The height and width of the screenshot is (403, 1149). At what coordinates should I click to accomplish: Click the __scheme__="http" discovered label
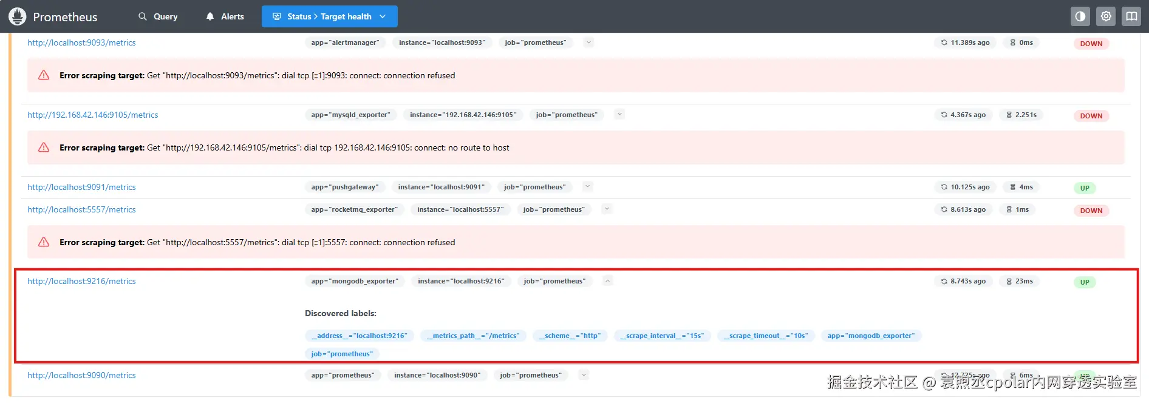click(x=570, y=336)
